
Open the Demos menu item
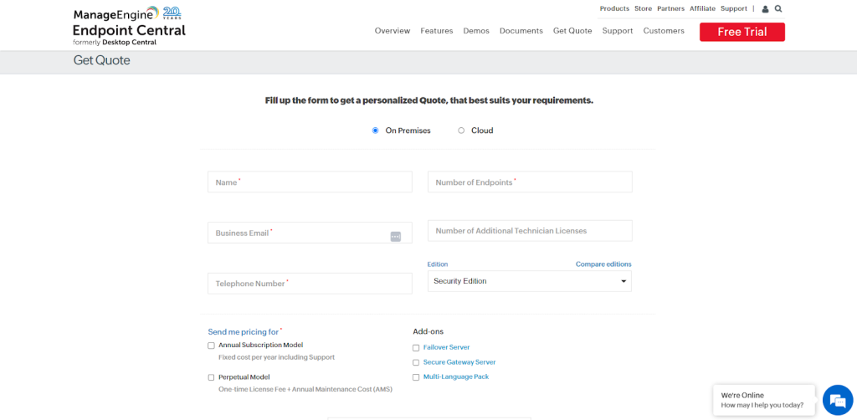[476, 31]
